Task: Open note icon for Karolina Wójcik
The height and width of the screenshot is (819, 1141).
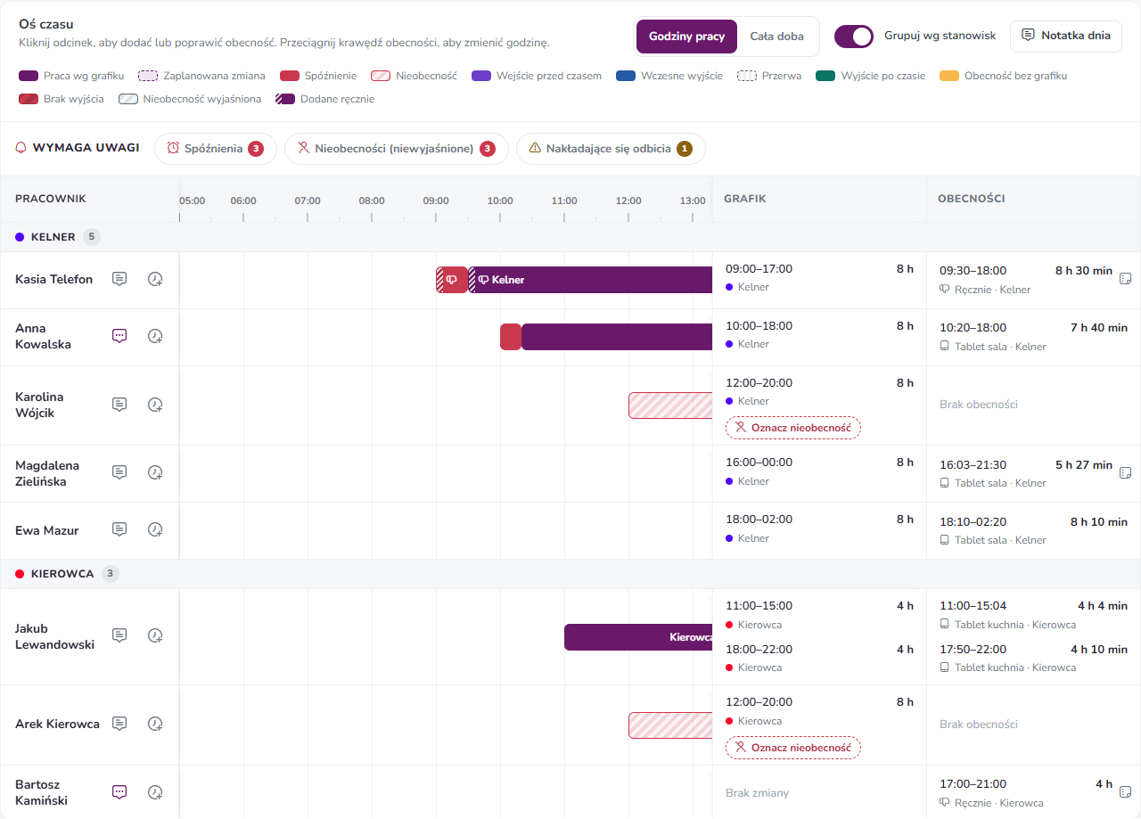Action: pyautogui.click(x=119, y=405)
